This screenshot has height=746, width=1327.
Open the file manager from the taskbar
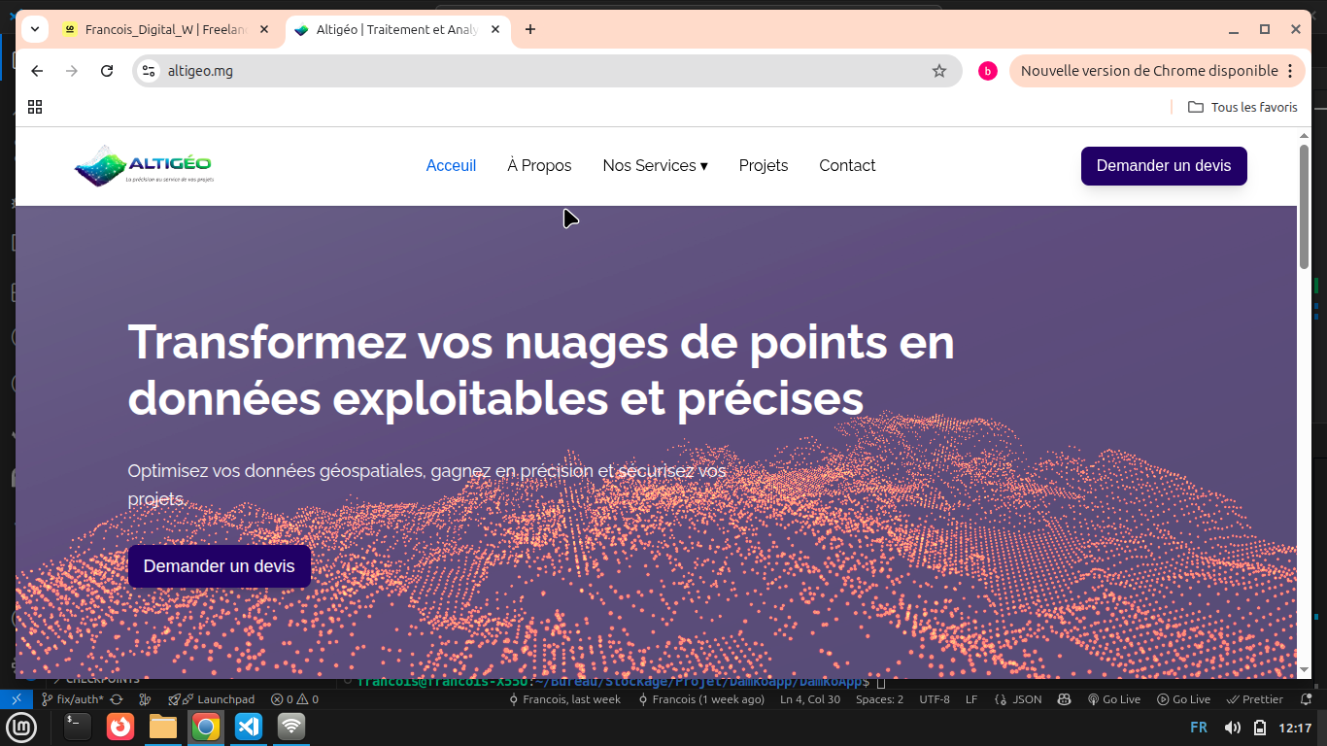point(163,727)
